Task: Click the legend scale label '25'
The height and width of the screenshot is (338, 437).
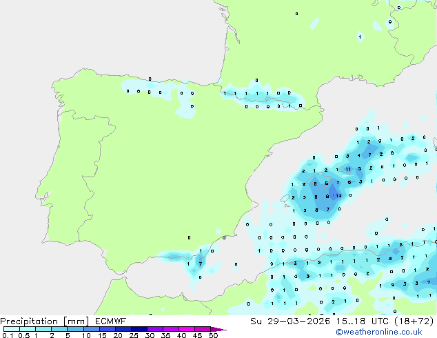Action: [x=134, y=335]
